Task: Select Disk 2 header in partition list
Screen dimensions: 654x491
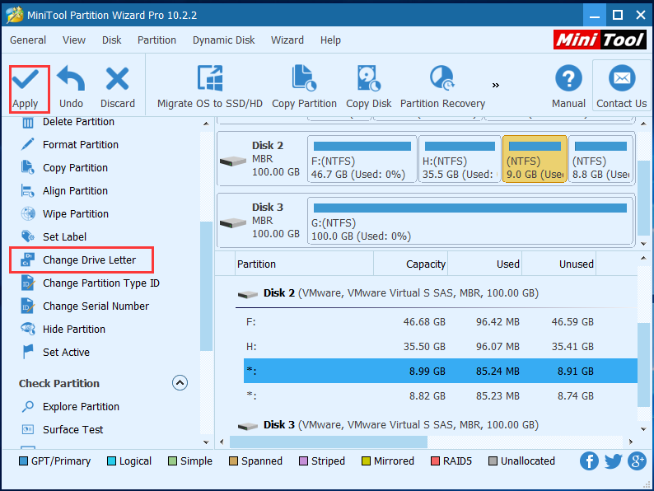Action: [388, 293]
